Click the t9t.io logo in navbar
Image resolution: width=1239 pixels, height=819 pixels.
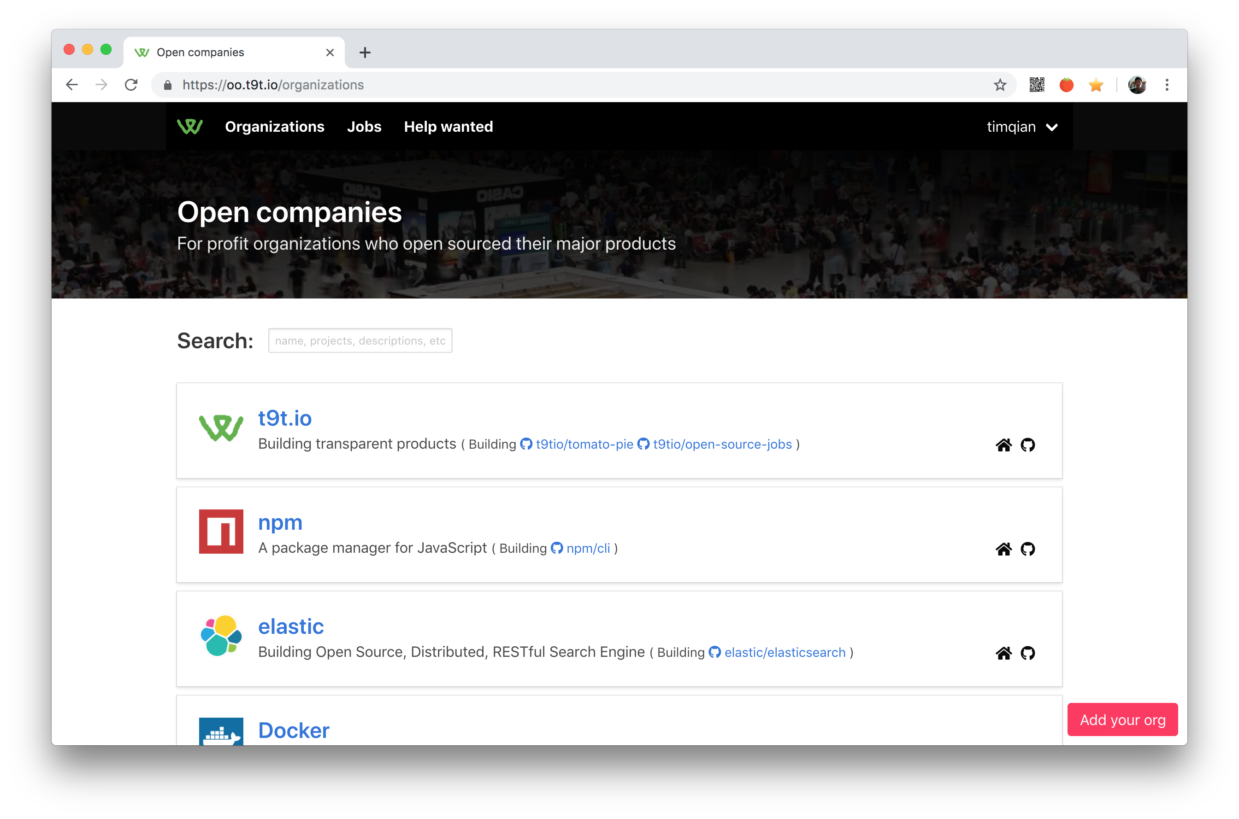click(190, 126)
